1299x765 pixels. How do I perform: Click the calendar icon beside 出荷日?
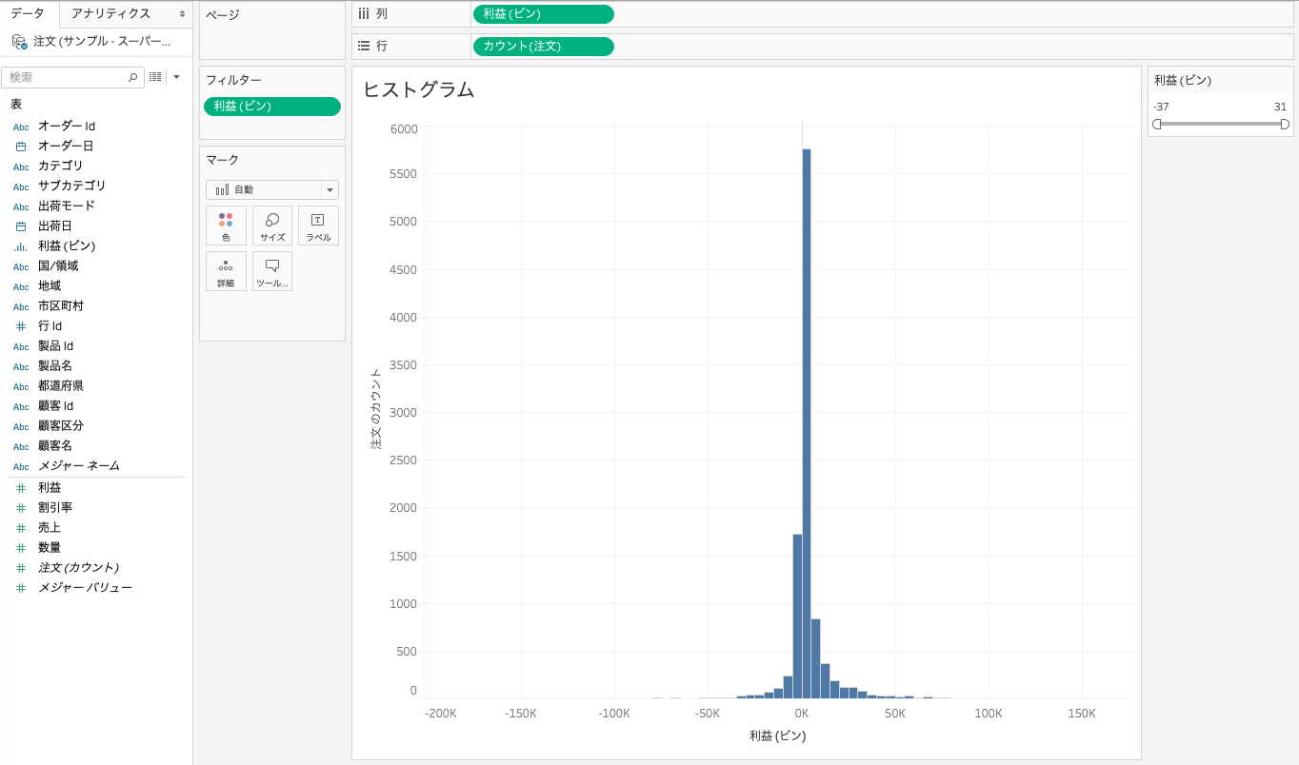[21, 226]
